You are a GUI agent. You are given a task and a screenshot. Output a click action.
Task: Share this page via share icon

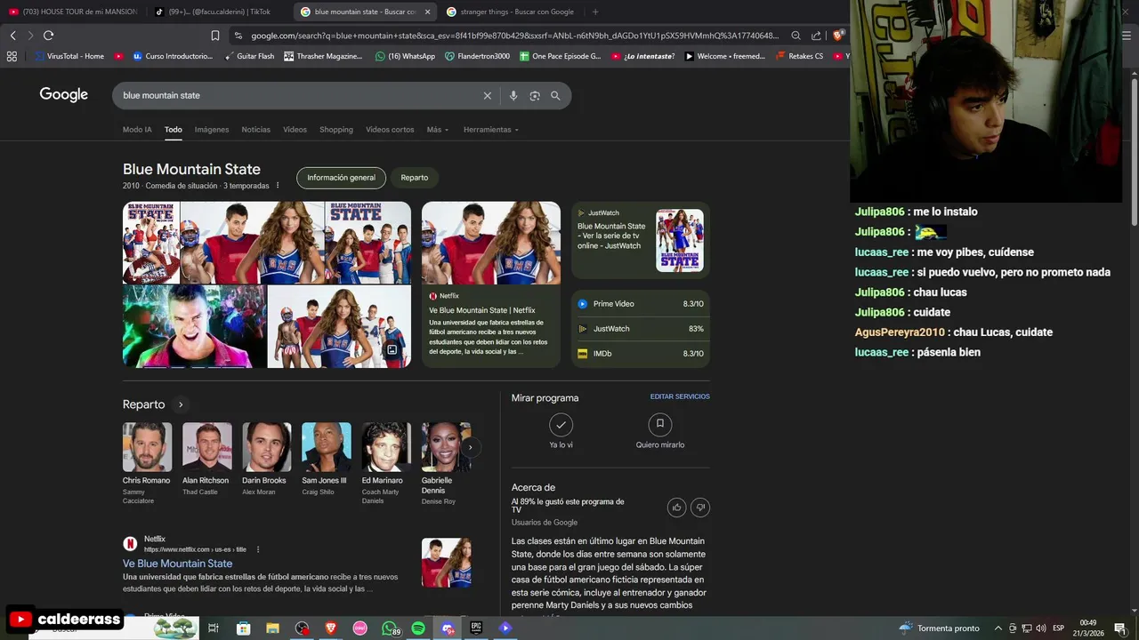point(816,36)
